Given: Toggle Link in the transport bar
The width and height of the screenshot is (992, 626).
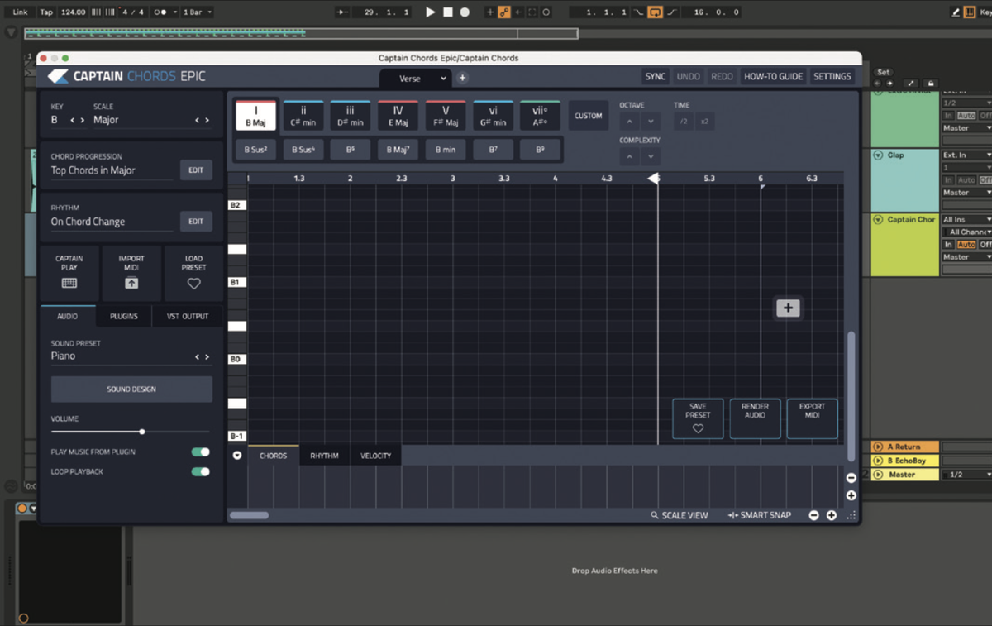Looking at the screenshot, I should 19,12.
